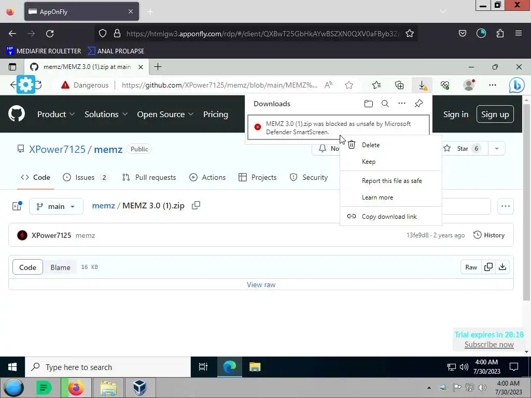This screenshot has height=398, width=531.
Task: Expand Star lists dropdown arrow
Action: click(x=497, y=149)
